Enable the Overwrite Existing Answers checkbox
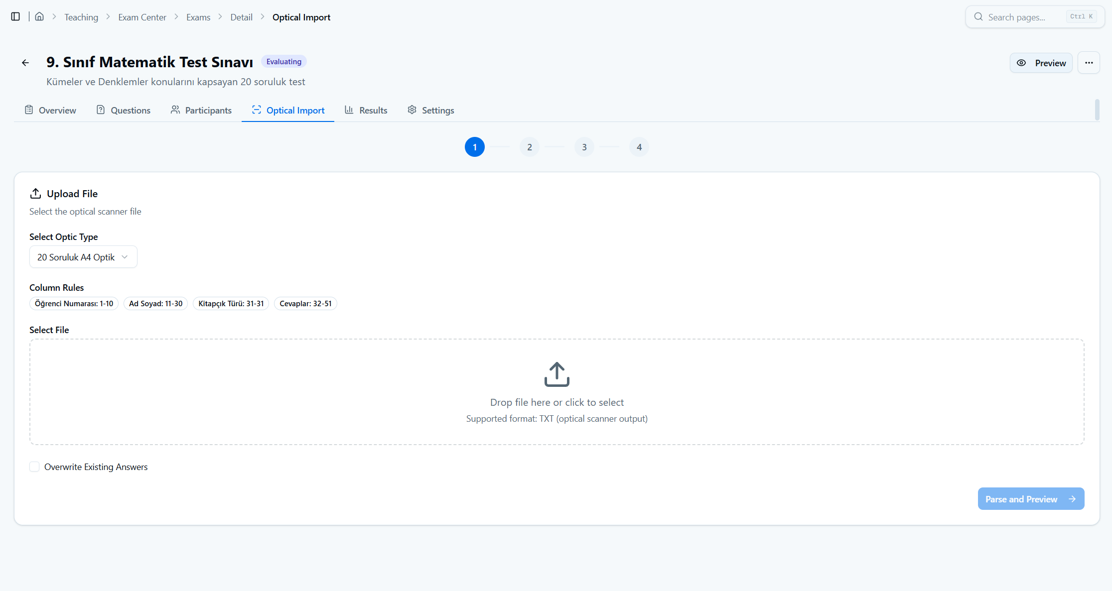The image size is (1112, 591). 34,467
